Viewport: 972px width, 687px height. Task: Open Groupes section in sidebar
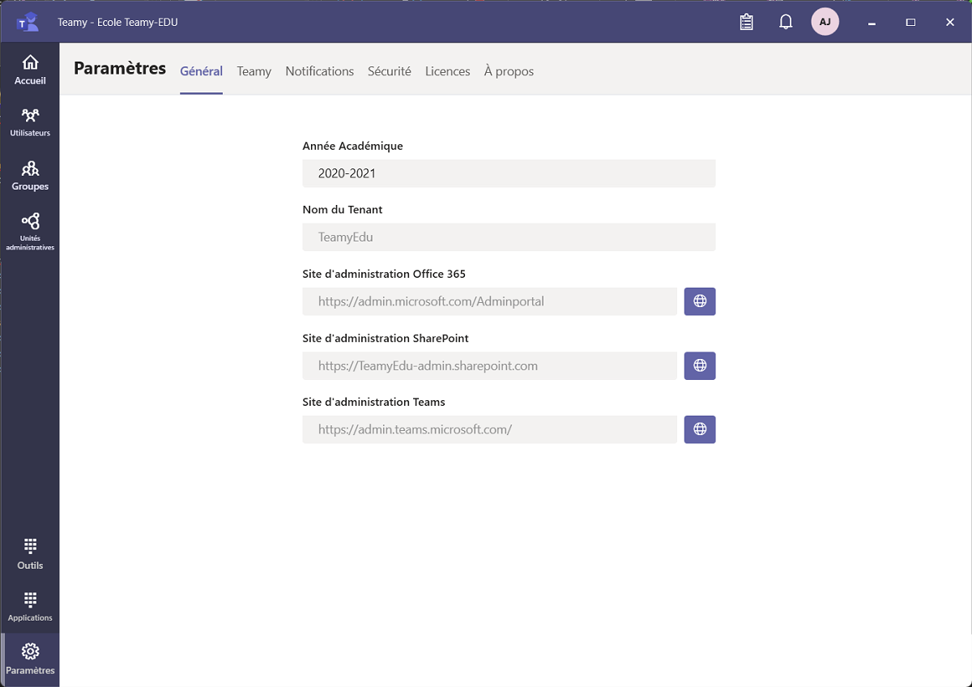click(x=30, y=176)
